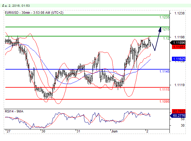Click the 'RSI14 - 9MA' indicator label
The height and width of the screenshot is (141, 191).
(x=14, y=111)
